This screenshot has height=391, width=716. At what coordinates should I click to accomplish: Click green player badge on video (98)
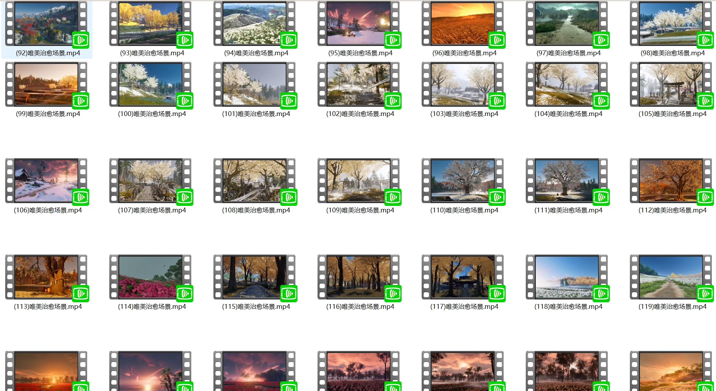pos(705,40)
